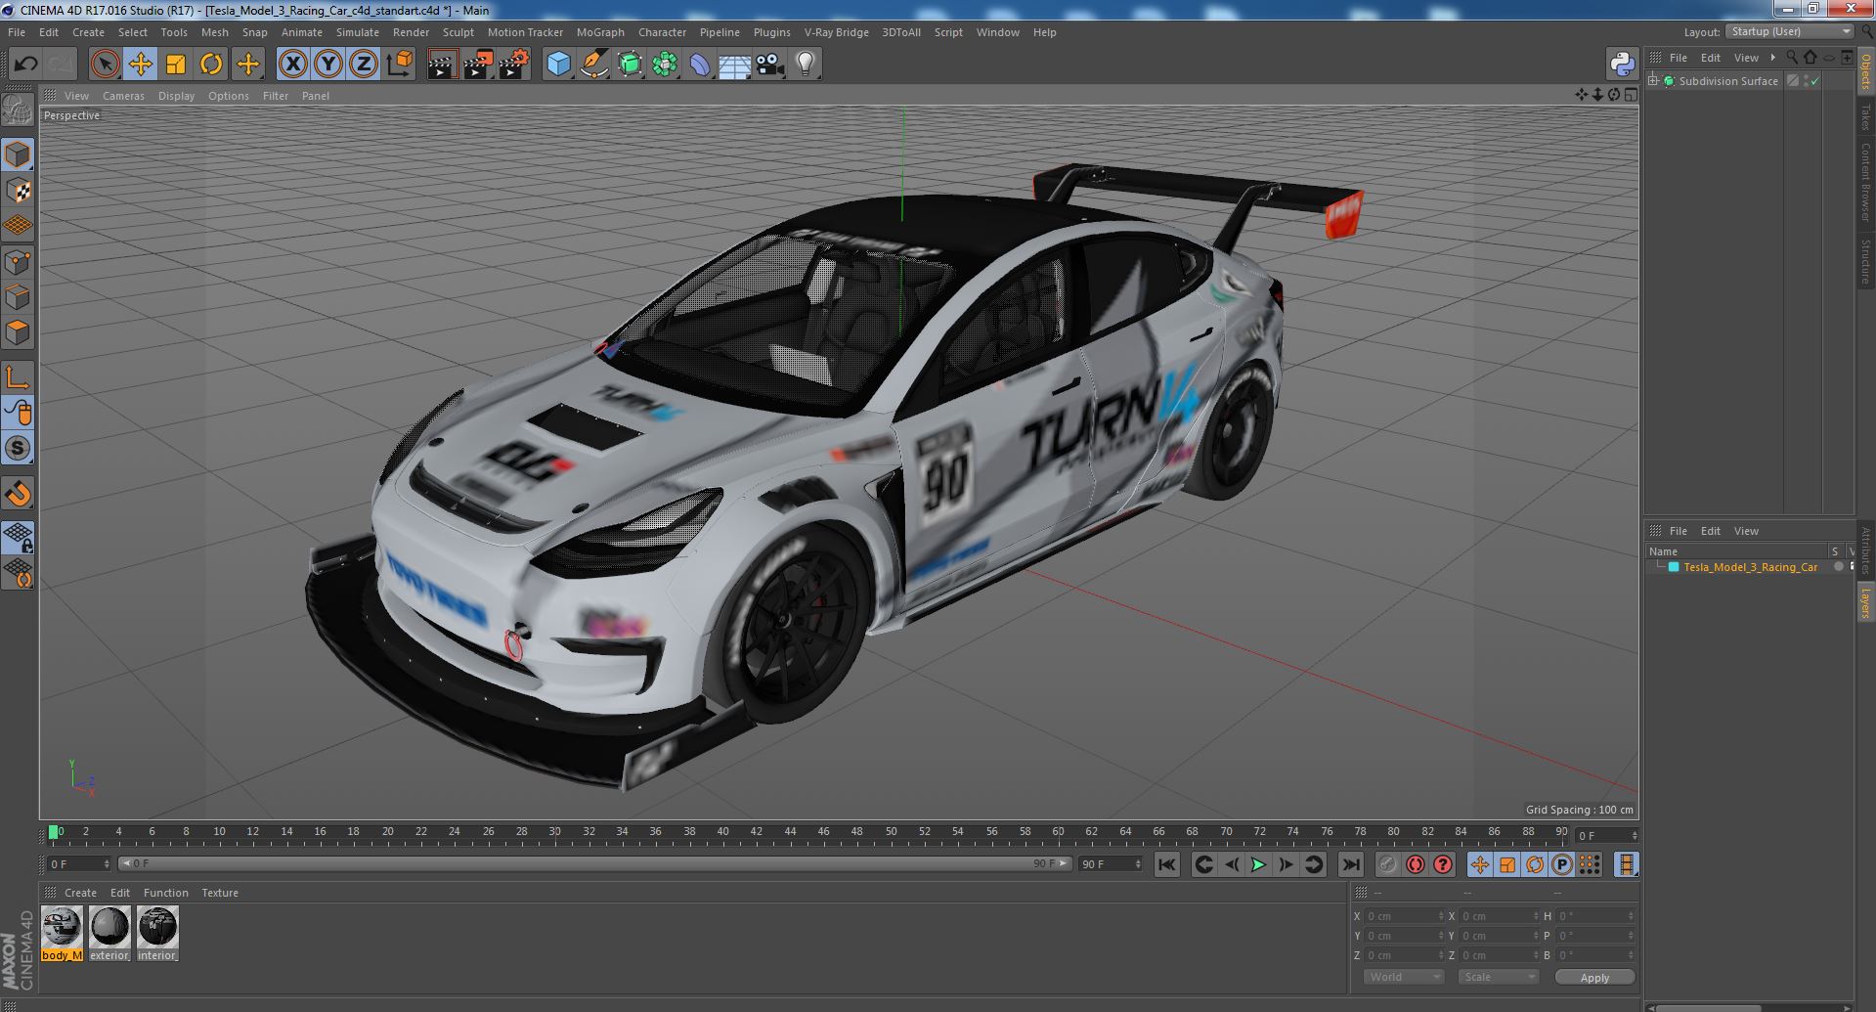Toggle Subdivision Surface enabled checkmark
The width and height of the screenshot is (1876, 1012).
tap(1815, 81)
